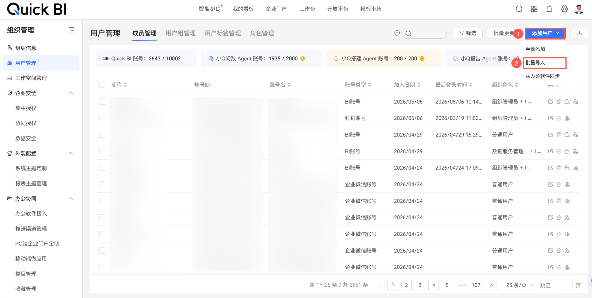Deactivate the 钉钉账号 user
592x298 pixels.
[x=567, y=118]
